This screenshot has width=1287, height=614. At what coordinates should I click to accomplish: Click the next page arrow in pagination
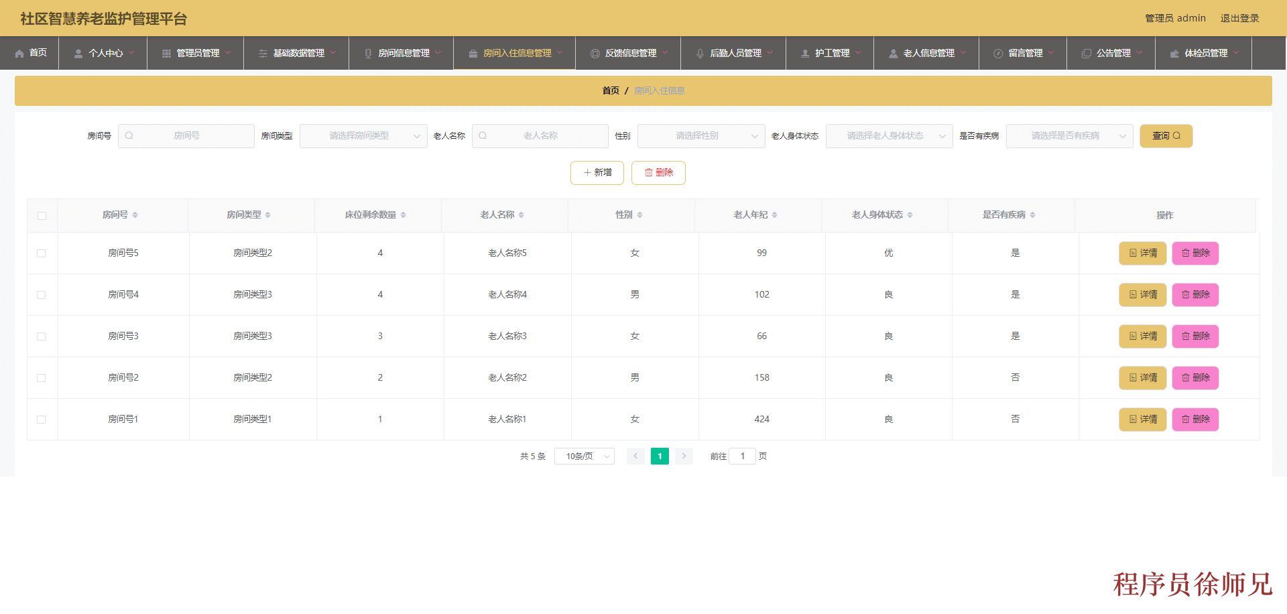(x=683, y=456)
